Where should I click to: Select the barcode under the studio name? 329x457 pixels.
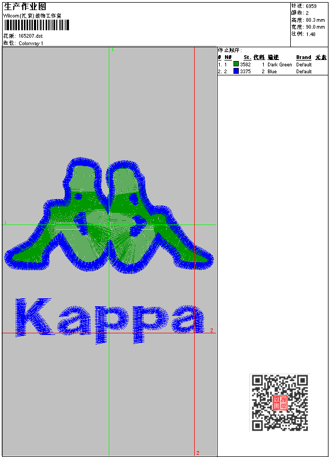[37, 25]
